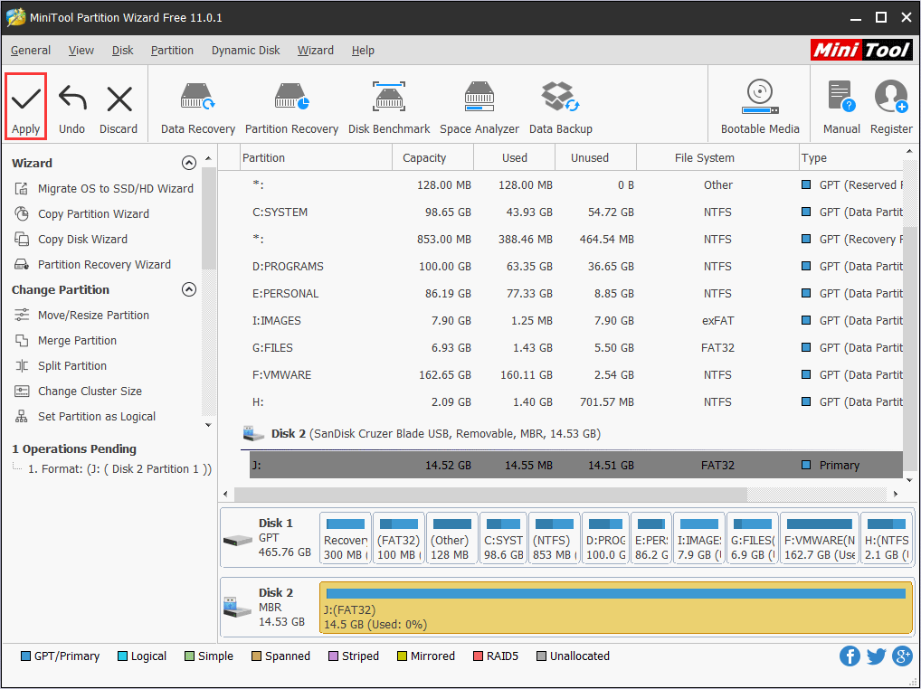Select the J:(FAT32) partition bar on Disk 2

[x=615, y=608]
